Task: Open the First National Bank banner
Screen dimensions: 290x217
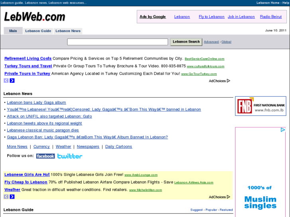Action: tap(260, 106)
